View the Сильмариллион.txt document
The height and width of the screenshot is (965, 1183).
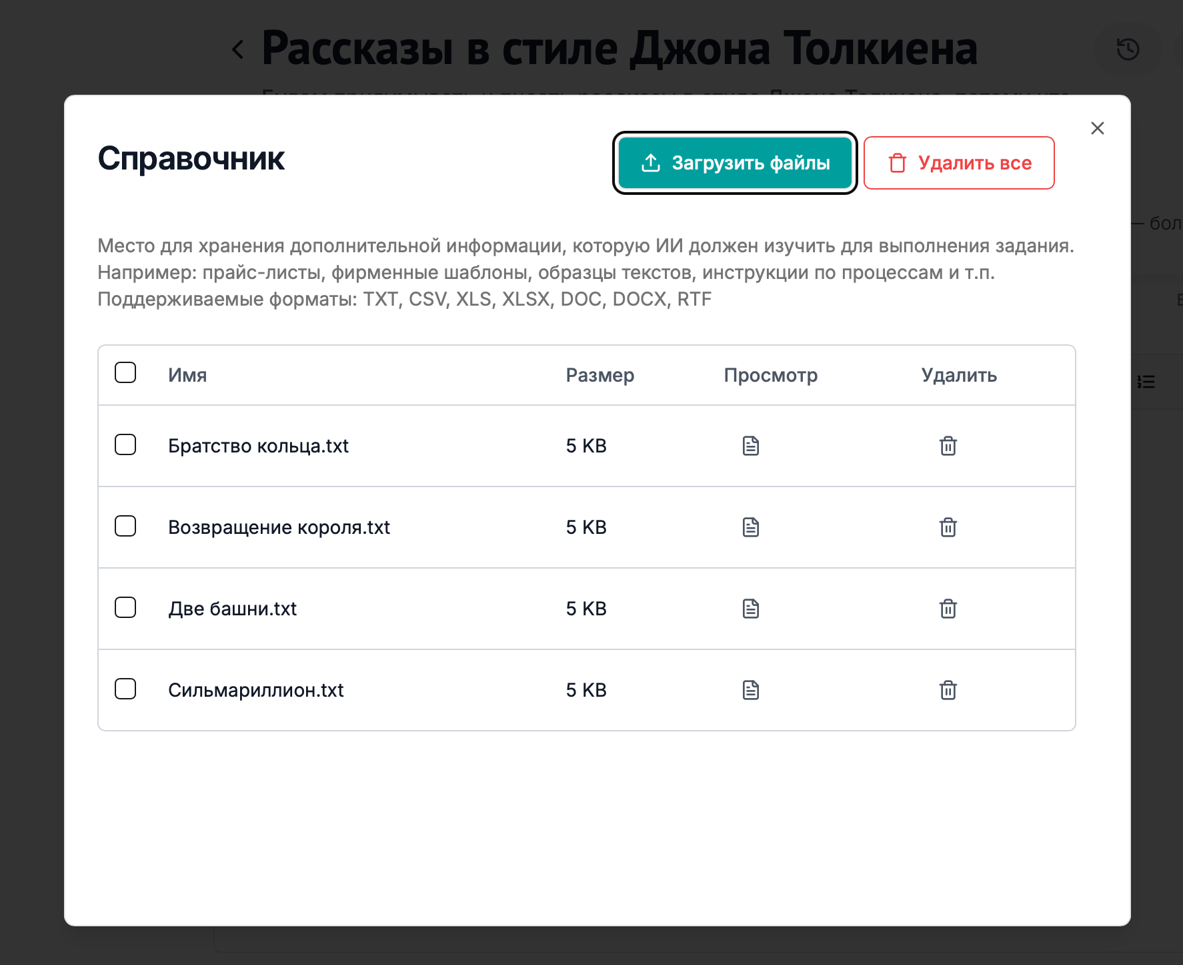tap(751, 690)
